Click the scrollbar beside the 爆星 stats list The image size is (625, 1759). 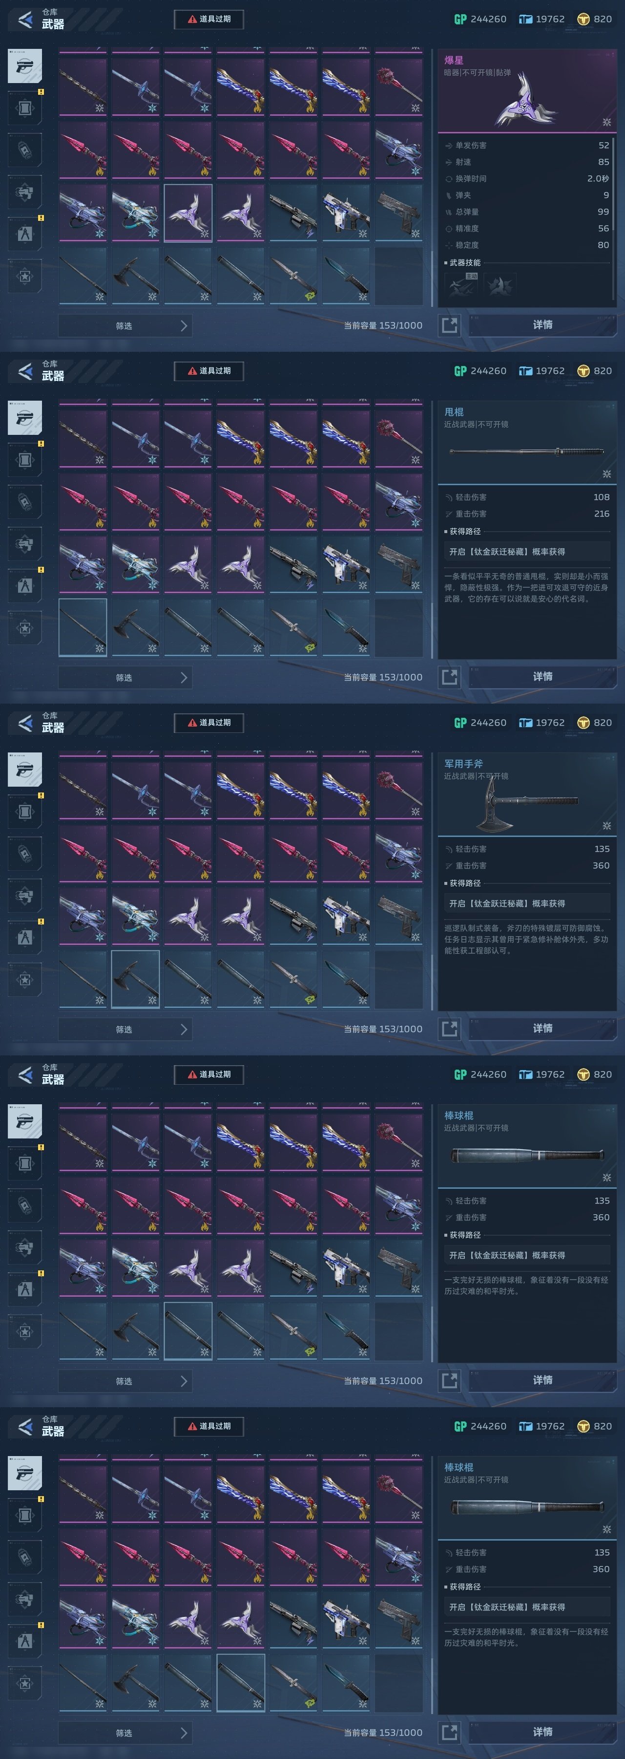tap(614, 184)
